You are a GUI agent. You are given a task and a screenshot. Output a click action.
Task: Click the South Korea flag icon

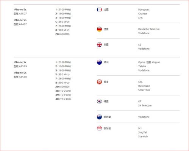click(x=99, y=101)
